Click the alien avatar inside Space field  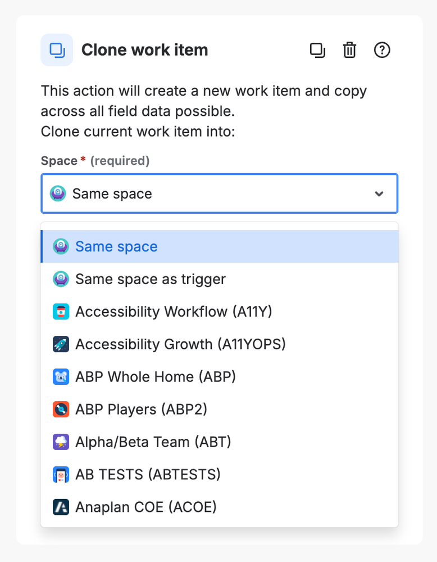coord(58,194)
